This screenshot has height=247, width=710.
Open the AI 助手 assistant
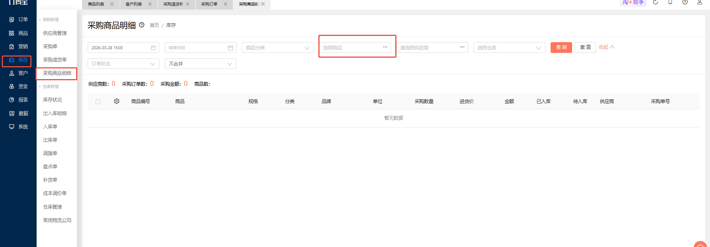(633, 3)
